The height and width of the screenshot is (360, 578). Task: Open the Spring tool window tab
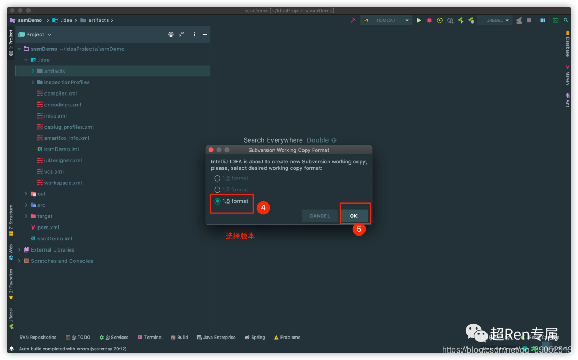[255, 338]
